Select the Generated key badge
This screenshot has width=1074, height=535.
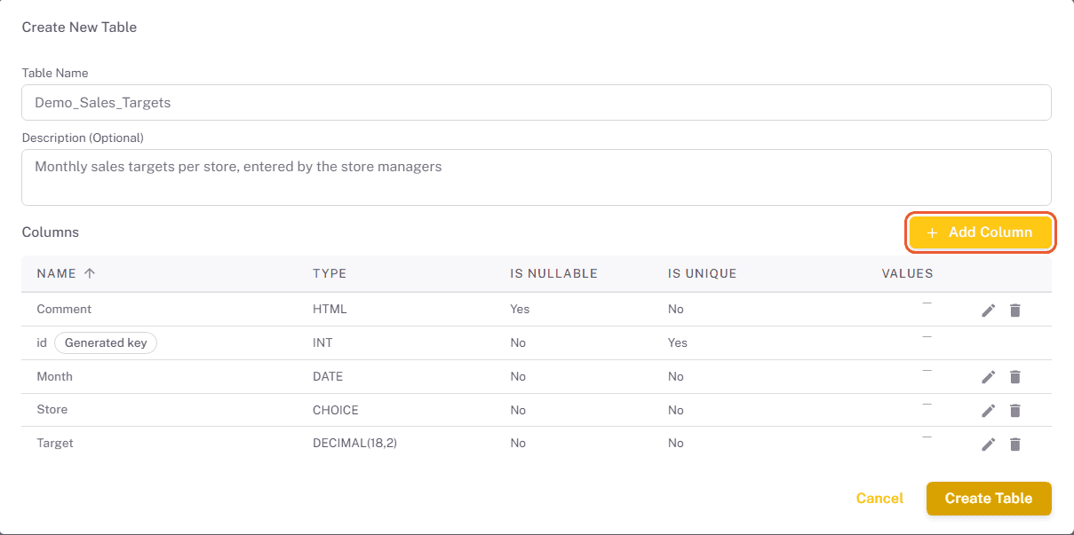[106, 342]
